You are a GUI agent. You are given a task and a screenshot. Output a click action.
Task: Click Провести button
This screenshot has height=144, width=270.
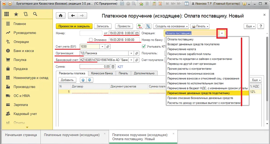click(x=124, y=26)
